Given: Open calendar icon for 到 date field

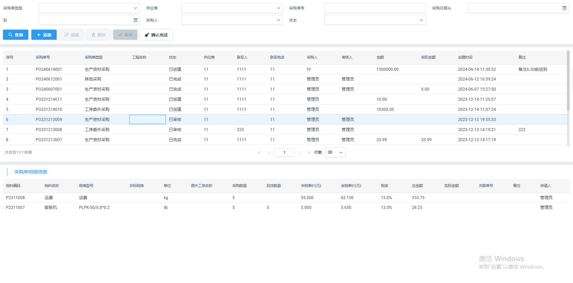Looking at the screenshot, I should [136, 20].
